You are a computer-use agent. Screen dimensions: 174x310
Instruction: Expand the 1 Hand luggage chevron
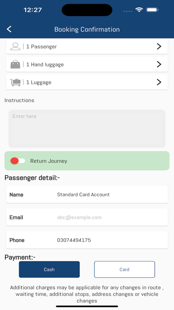[159, 64]
